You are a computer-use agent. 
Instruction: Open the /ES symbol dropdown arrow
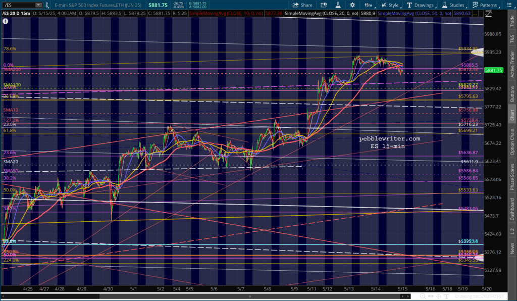38,5
